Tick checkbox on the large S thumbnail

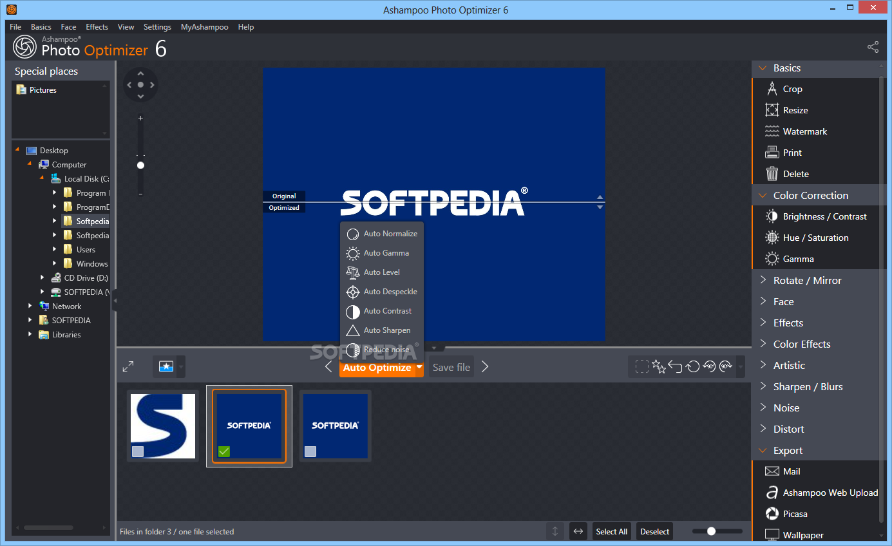[x=137, y=452]
